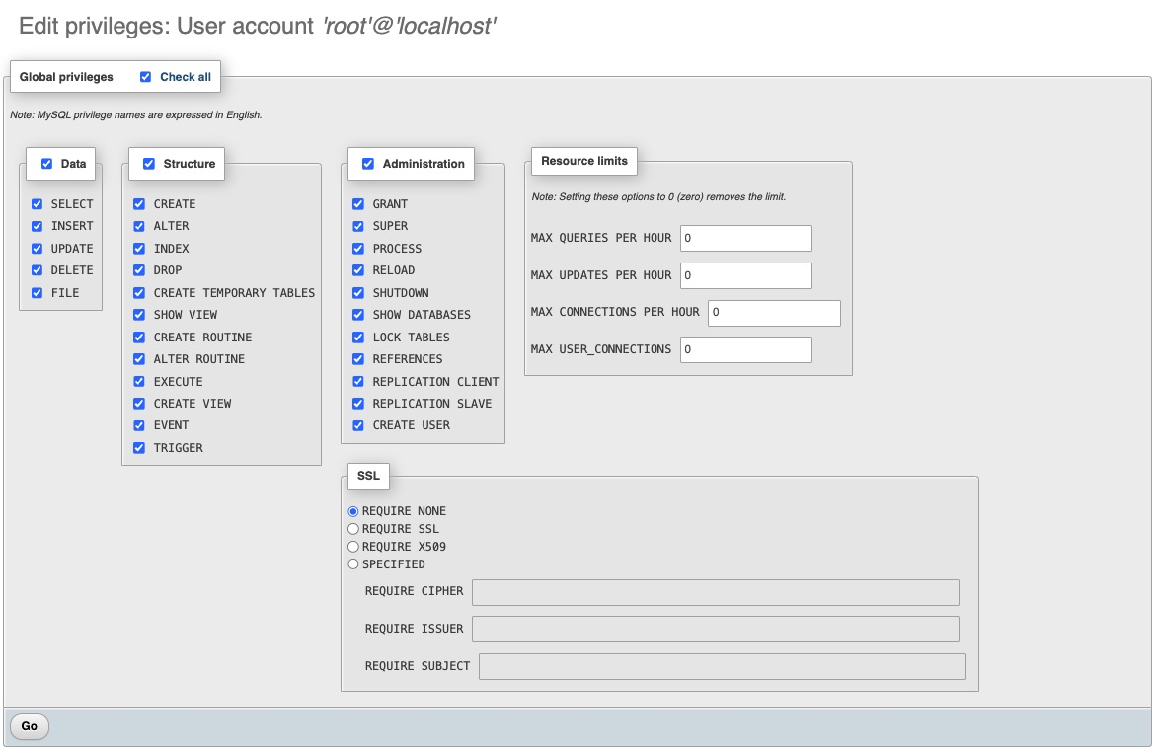1156x751 pixels.
Task: Uncheck the GRANT privilege
Action: [359, 204]
